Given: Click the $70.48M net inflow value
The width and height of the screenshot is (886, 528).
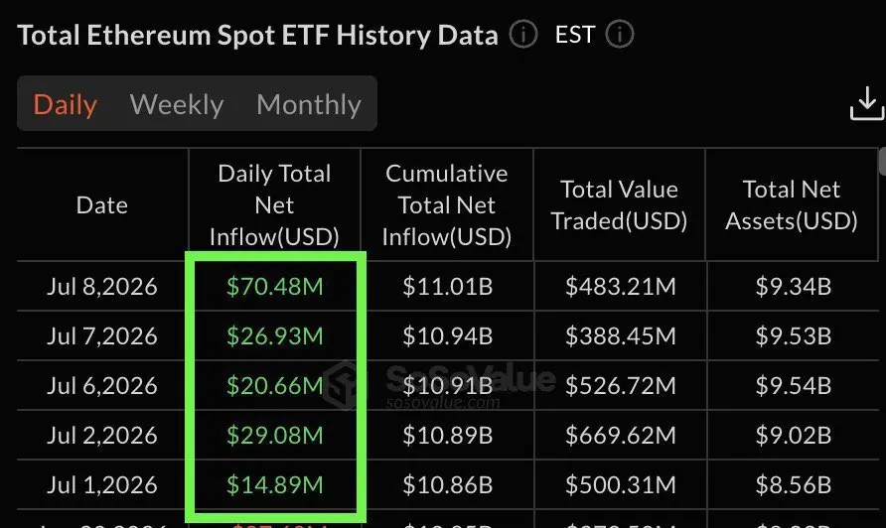Looking at the screenshot, I should coord(274,286).
